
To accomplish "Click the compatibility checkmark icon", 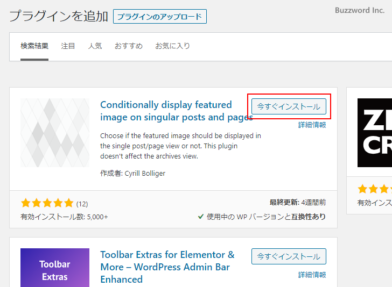I will point(201,217).
